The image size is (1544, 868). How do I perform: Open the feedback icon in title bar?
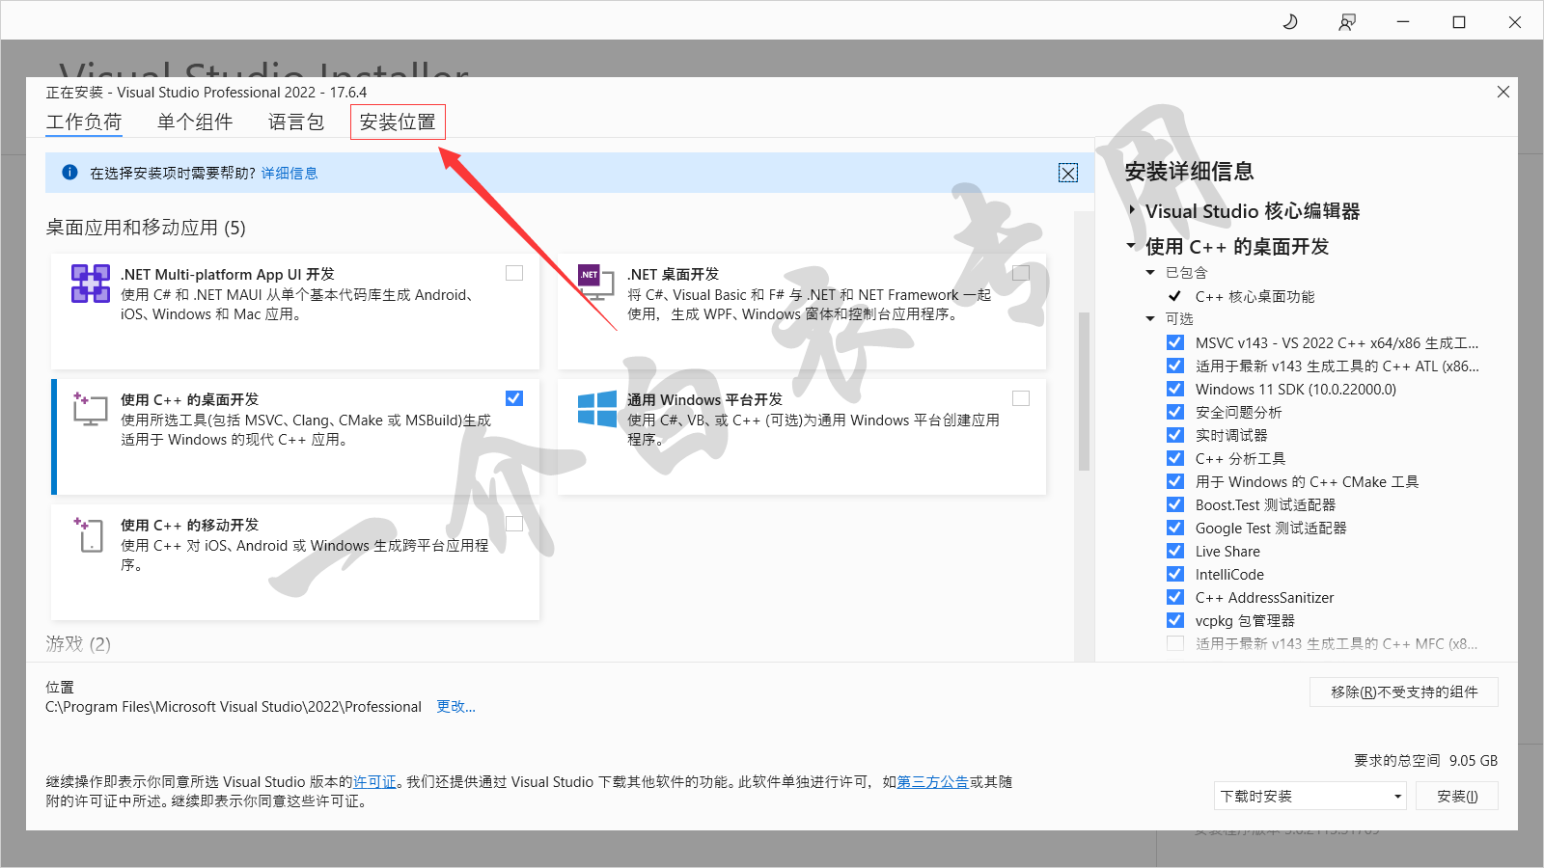click(1347, 21)
